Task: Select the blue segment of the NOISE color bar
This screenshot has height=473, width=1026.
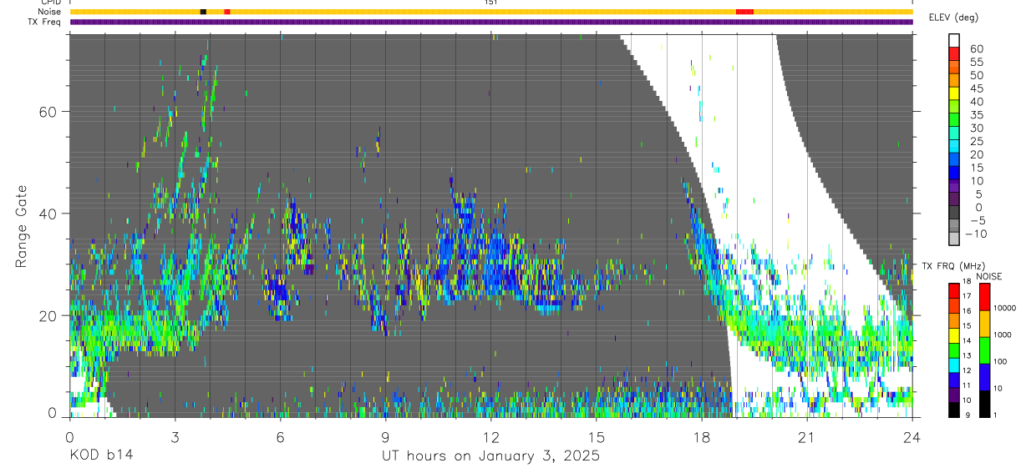Action: 984,377
